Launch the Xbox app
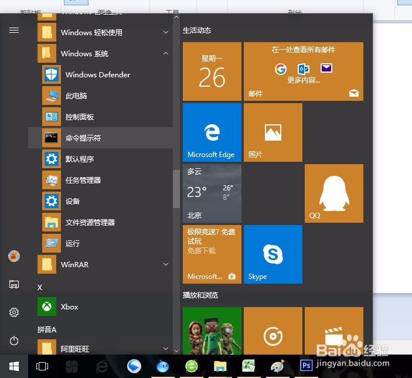The height and width of the screenshot is (378, 412). (x=100, y=307)
